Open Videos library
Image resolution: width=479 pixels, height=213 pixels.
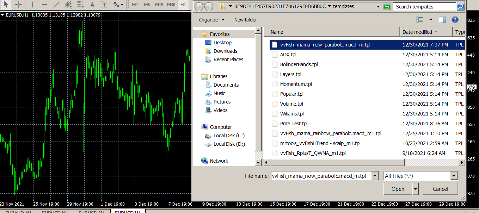point(220,110)
